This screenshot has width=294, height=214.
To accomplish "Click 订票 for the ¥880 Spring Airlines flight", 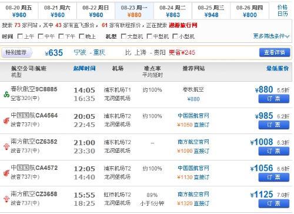I will [274, 99].
